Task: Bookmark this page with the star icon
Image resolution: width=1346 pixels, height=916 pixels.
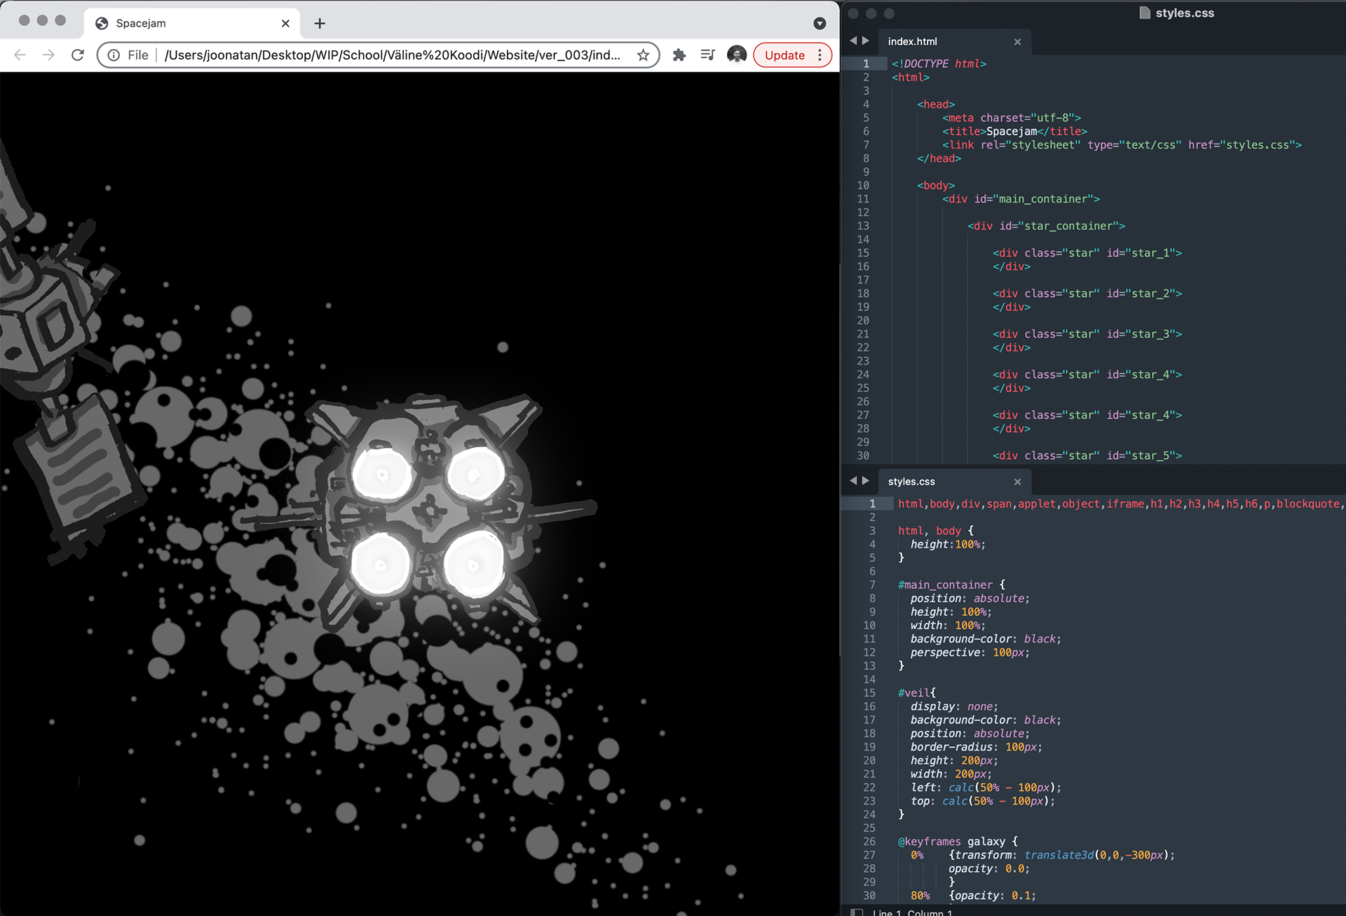Action: [643, 55]
